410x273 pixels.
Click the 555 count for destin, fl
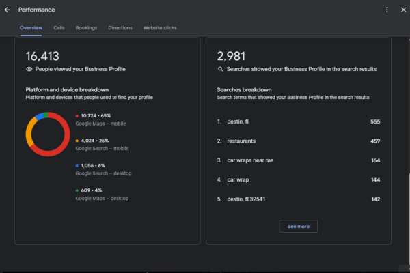[375, 121]
